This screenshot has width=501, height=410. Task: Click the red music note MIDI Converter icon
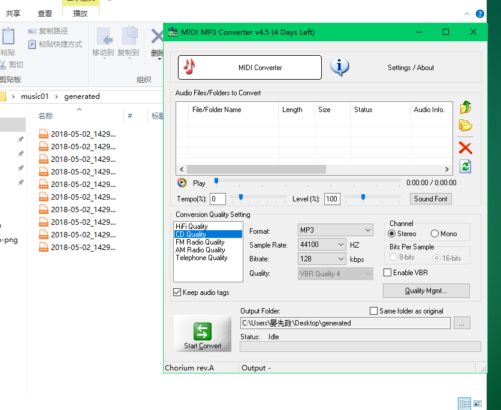(189, 67)
